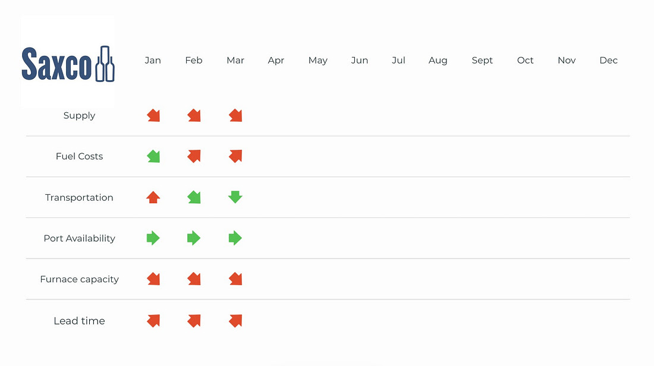Click the Dec month label
This screenshot has height=366, width=654.
click(608, 60)
